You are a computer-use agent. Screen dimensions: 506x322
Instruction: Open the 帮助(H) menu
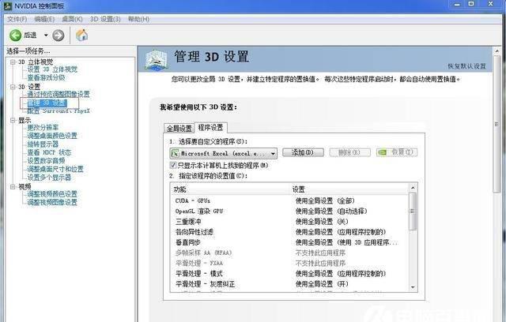(139, 19)
